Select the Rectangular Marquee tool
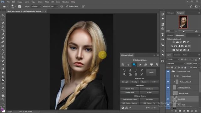The width and height of the screenshot is (201, 113). [x=3, y=19]
